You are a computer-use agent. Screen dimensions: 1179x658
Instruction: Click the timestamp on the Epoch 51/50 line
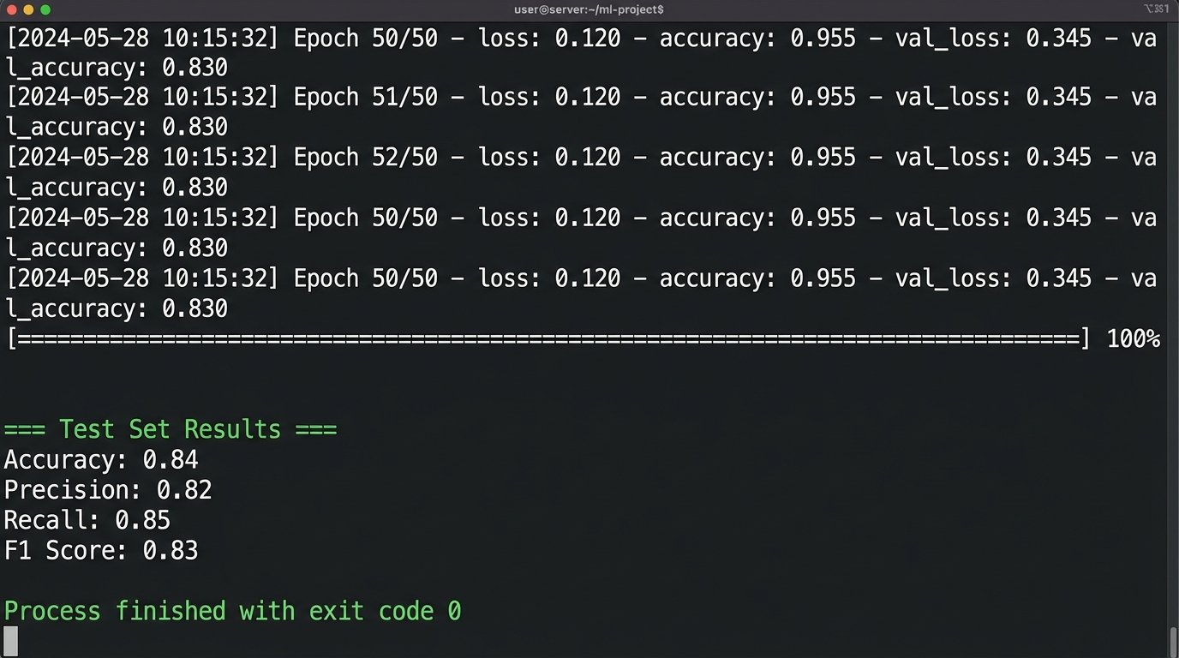click(142, 97)
